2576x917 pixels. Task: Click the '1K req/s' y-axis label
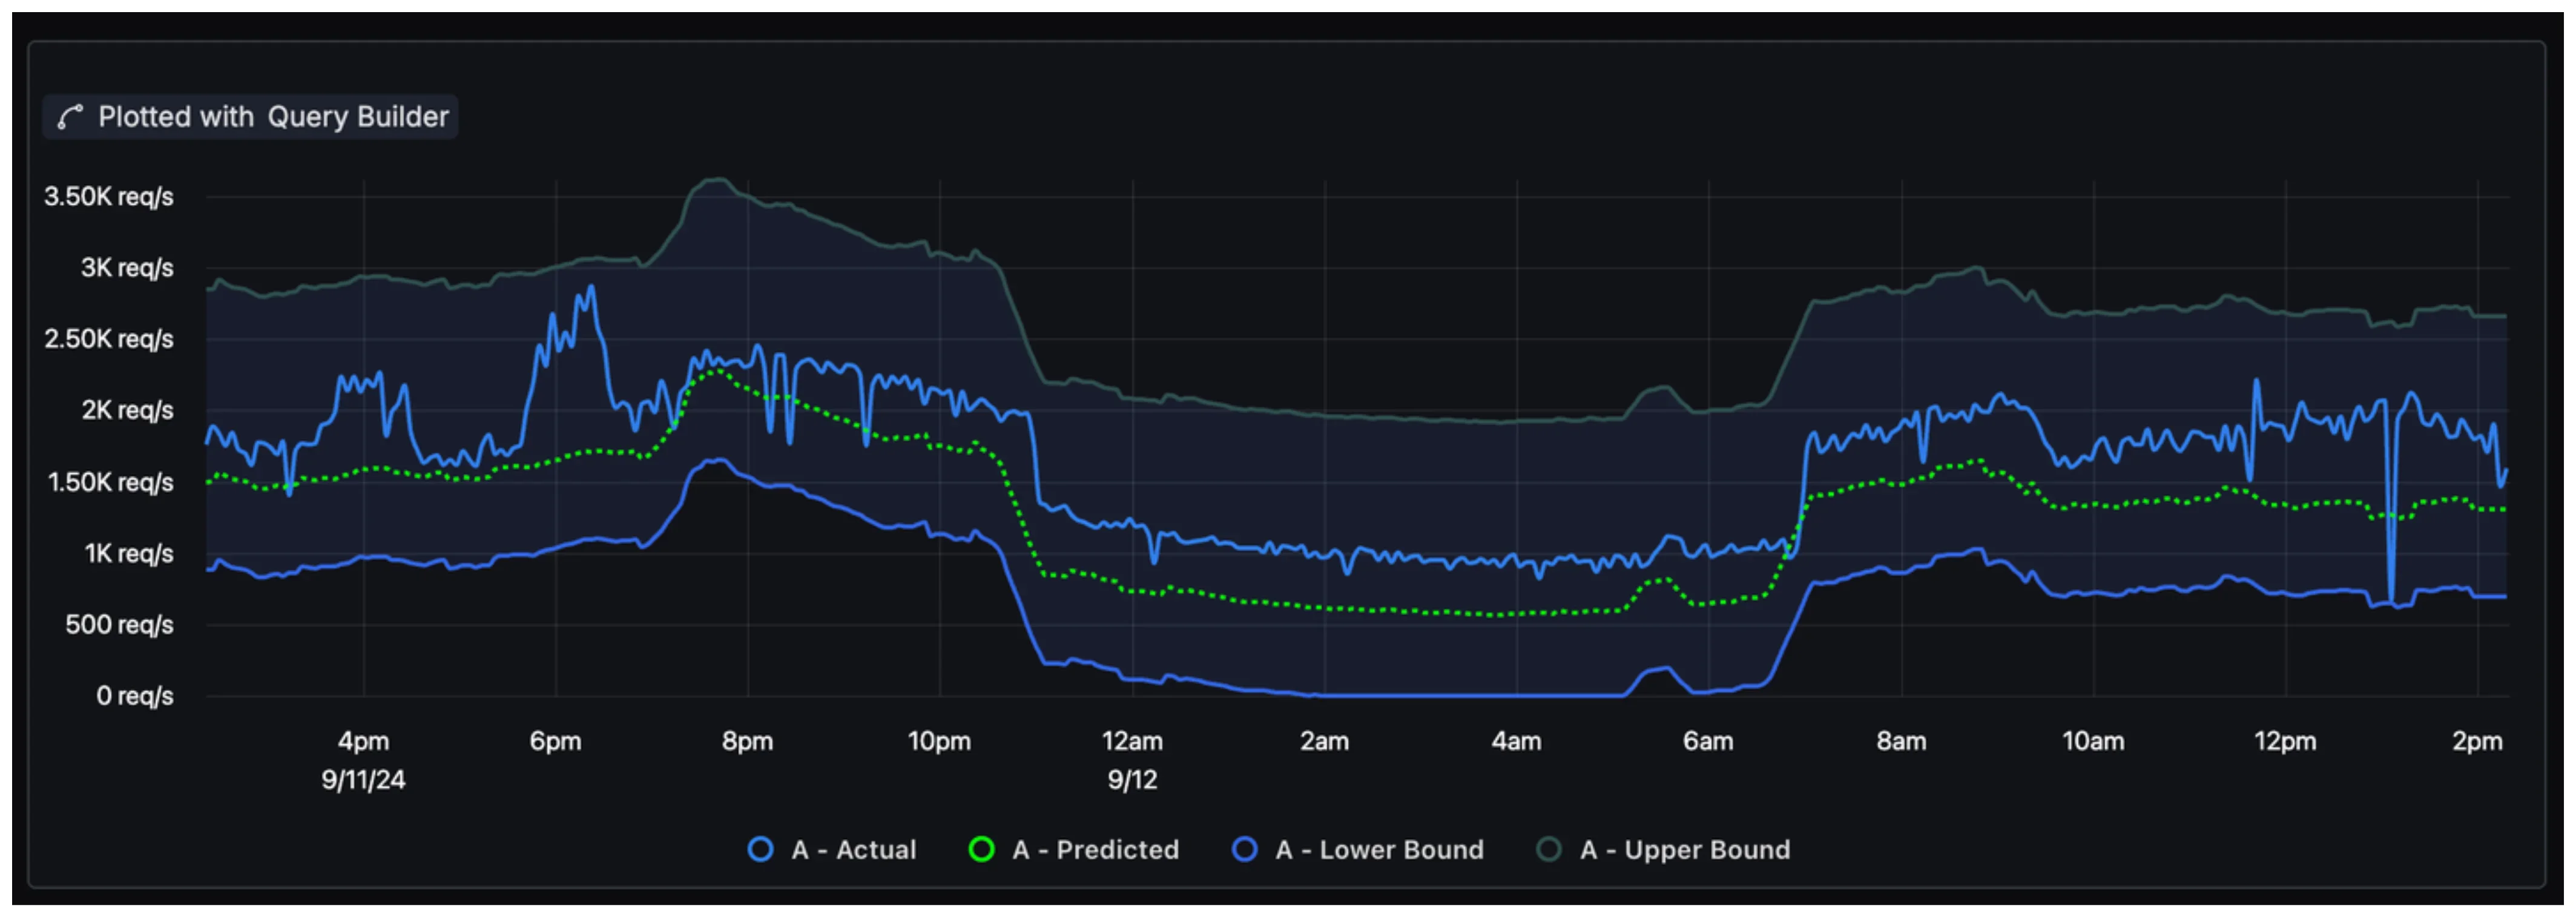129,553
